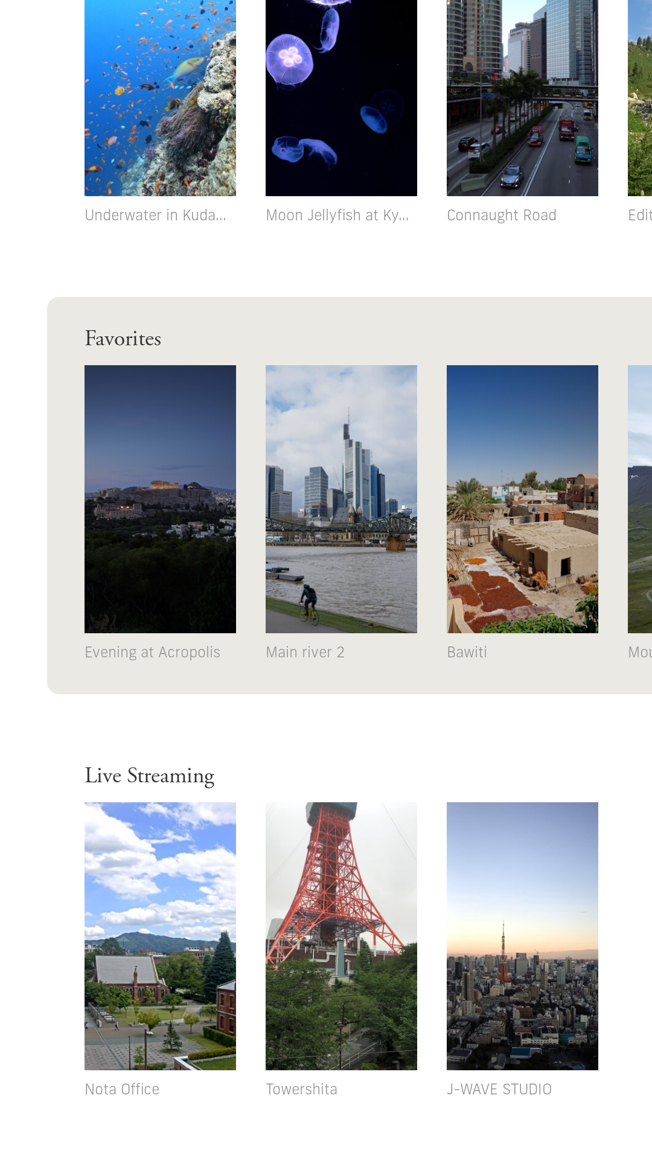The width and height of the screenshot is (652, 1159).
Task: Click the 'Main river 2' caption
Action: (305, 653)
